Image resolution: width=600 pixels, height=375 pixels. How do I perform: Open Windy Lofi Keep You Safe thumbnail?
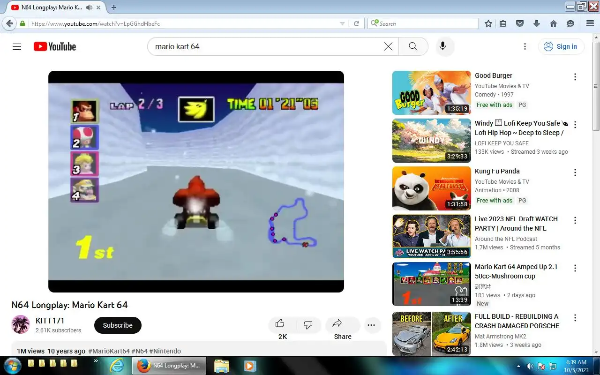pyautogui.click(x=431, y=141)
